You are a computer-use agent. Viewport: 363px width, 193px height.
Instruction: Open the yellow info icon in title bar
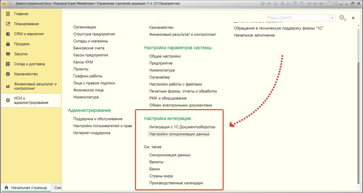point(336,4)
